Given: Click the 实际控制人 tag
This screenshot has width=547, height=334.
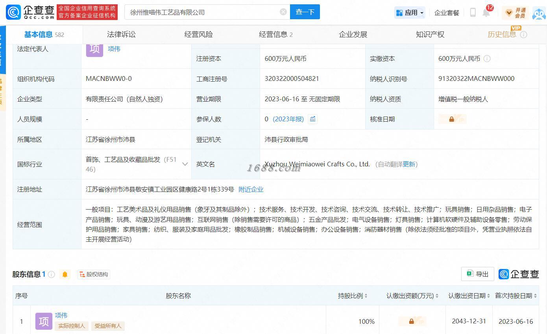Looking at the screenshot, I should (72, 326).
